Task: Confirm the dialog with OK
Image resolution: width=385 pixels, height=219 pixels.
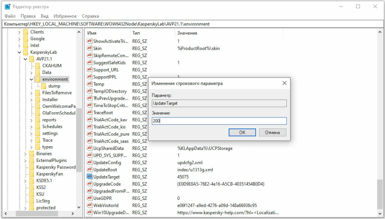Action: click(x=242, y=132)
